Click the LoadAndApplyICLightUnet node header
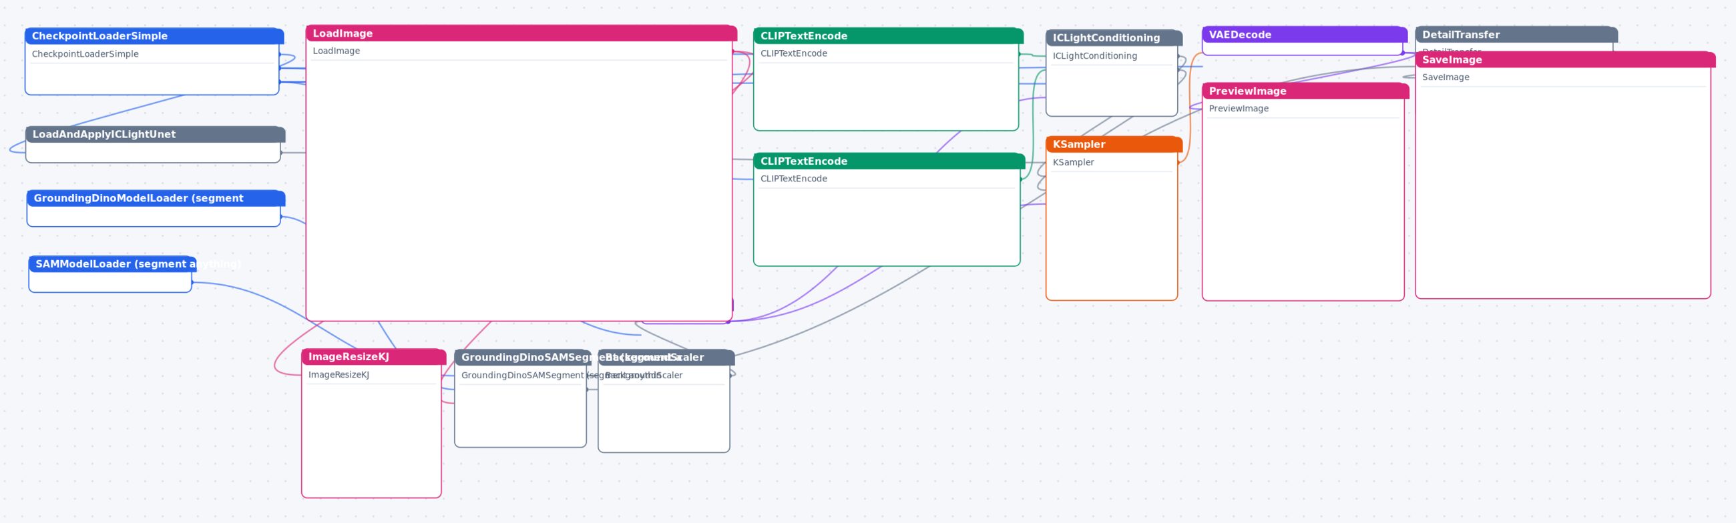The image size is (1736, 523). [155, 134]
